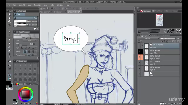Screen dimensions: 188x105
Task: Expand the Justify options arrow
Action: point(36,51)
